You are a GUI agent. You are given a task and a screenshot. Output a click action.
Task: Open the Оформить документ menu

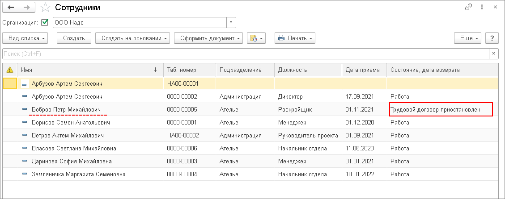tap(208, 38)
